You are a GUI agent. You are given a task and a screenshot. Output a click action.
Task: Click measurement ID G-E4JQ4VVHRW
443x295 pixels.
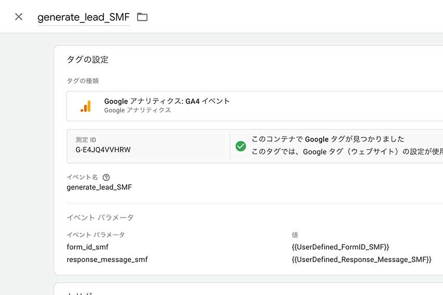[x=103, y=150]
